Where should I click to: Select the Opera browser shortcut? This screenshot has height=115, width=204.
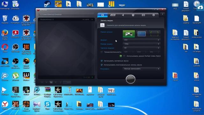click(x=5, y=48)
